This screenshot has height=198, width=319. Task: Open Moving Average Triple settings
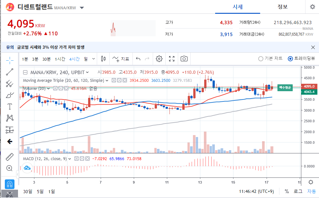pos(119,81)
